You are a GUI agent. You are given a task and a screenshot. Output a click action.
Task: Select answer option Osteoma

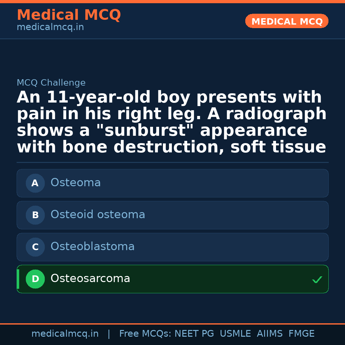(172, 183)
